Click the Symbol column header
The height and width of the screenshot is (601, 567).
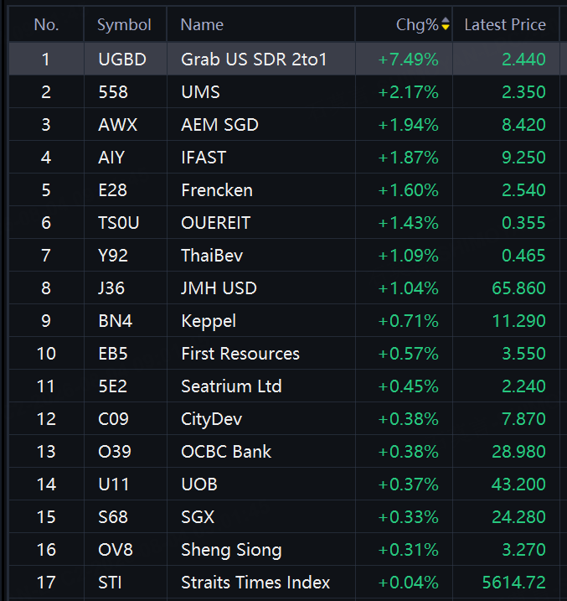coord(124,25)
